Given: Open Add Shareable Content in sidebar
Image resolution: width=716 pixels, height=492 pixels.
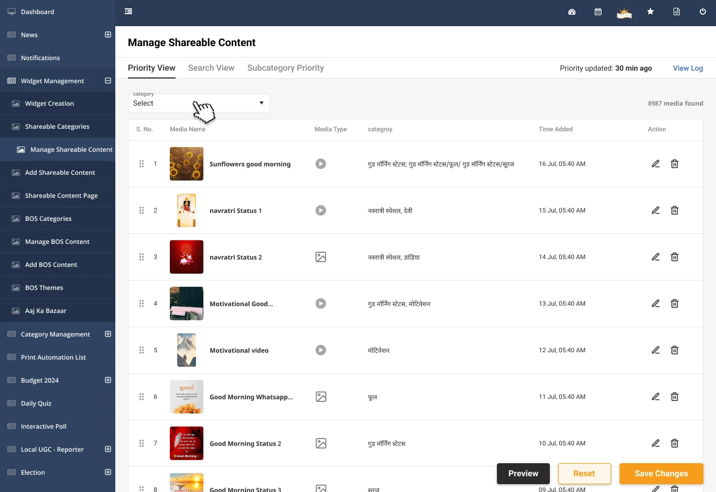Looking at the screenshot, I should click(58, 173).
